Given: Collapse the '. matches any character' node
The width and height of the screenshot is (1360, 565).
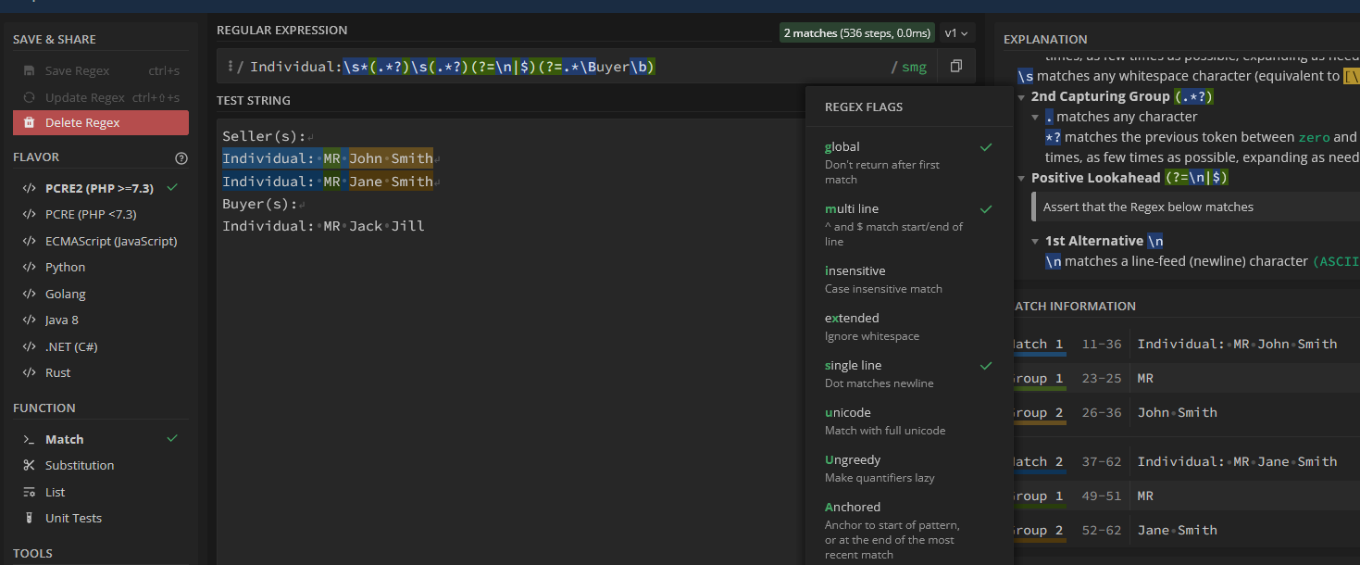Looking at the screenshot, I should 1035,117.
